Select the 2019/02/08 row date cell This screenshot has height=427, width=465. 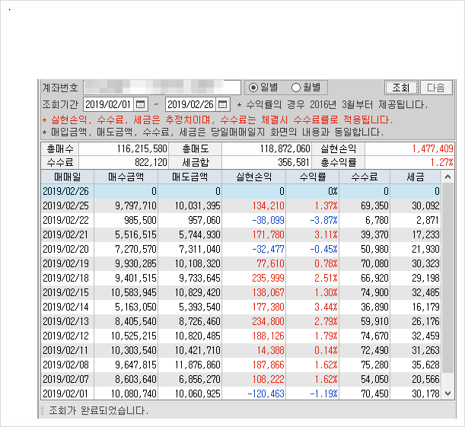pos(68,365)
